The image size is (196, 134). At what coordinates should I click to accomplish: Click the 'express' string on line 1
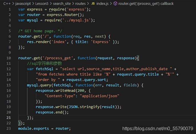pyautogui.click(x=76, y=9)
